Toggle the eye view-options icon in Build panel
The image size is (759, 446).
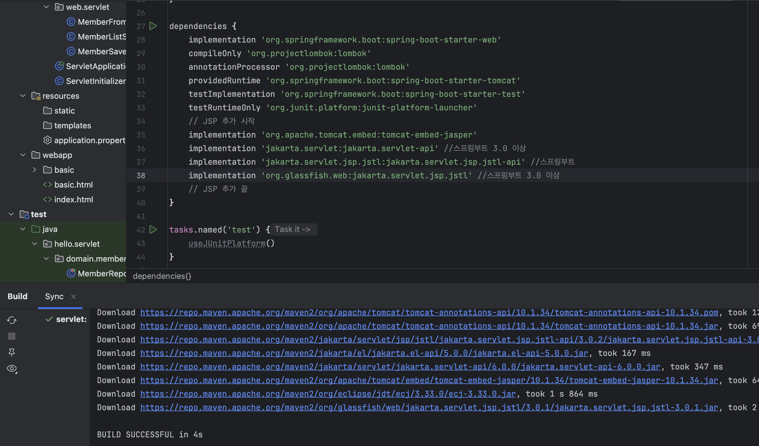point(12,368)
